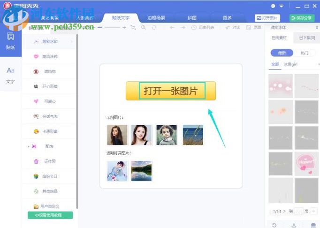
Task: Click the green 保存分享 save share button
Action: (302, 18)
